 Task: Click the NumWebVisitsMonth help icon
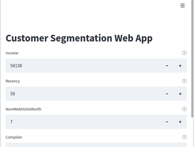click(184, 109)
